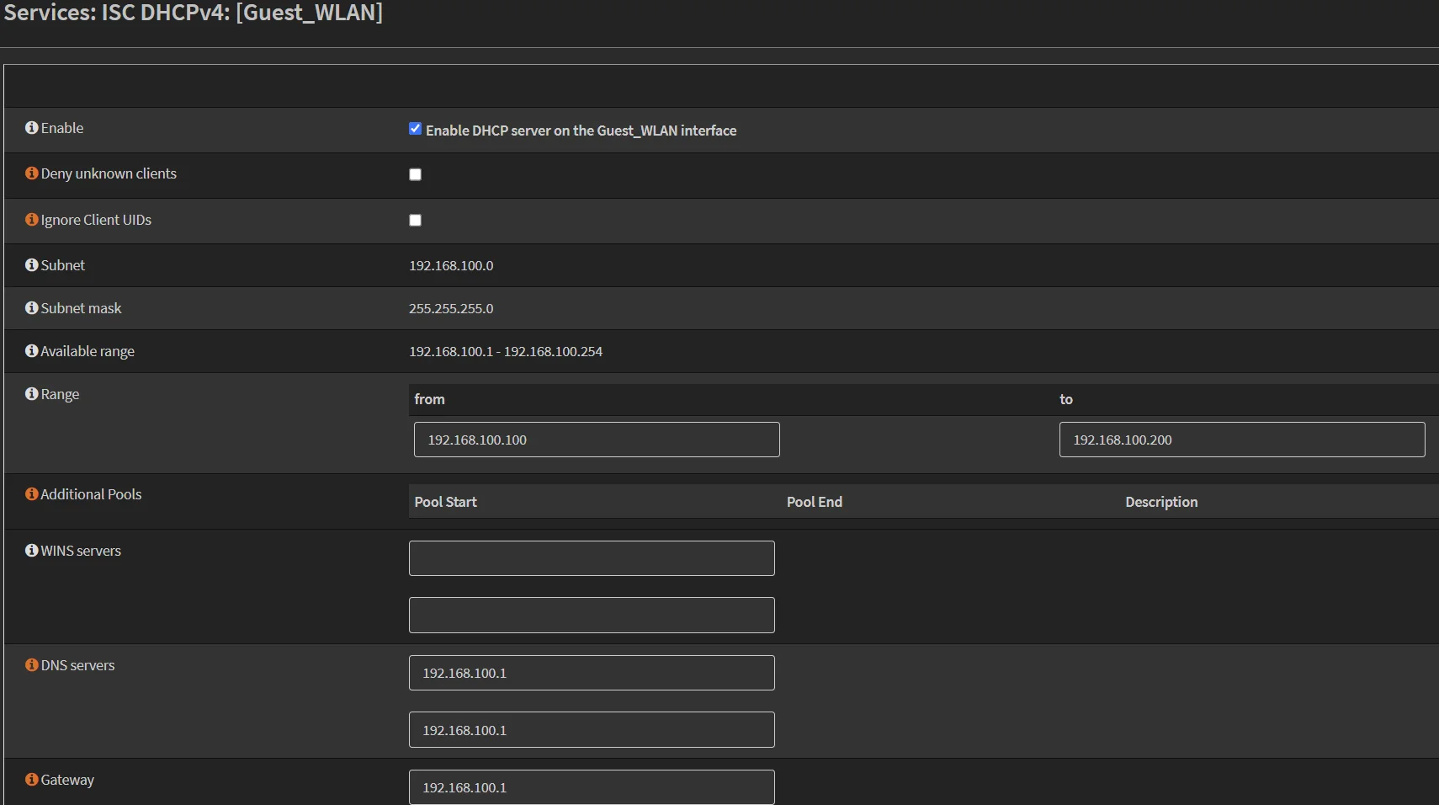Click the info icon beside Available range
Viewport: 1439px width, 805px height.
(32, 351)
